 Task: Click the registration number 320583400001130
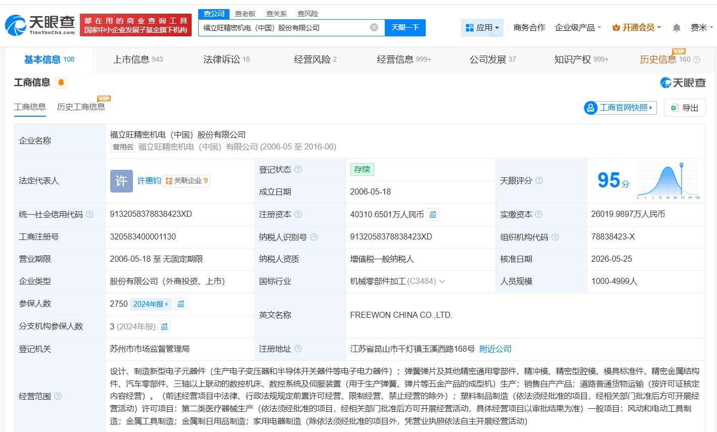(143, 237)
